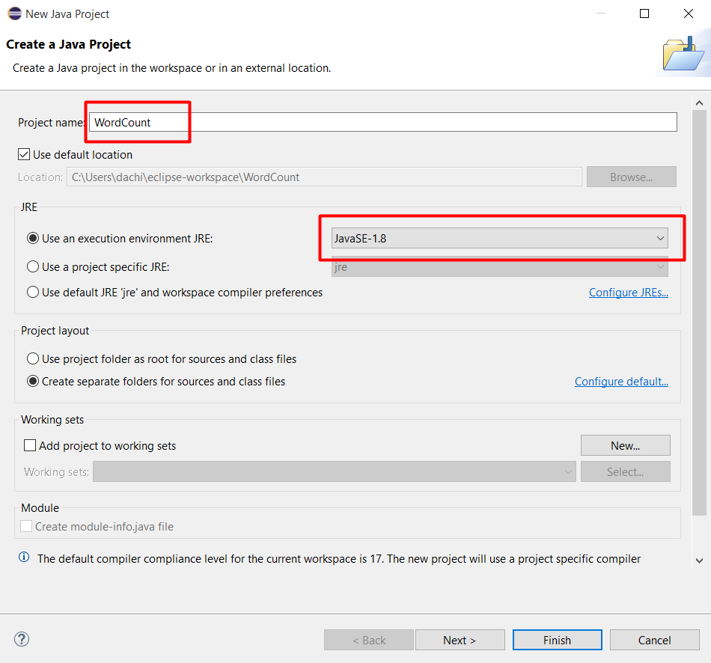711x663 pixels.
Task: Click the Eclipse logo in title bar
Action: point(14,13)
